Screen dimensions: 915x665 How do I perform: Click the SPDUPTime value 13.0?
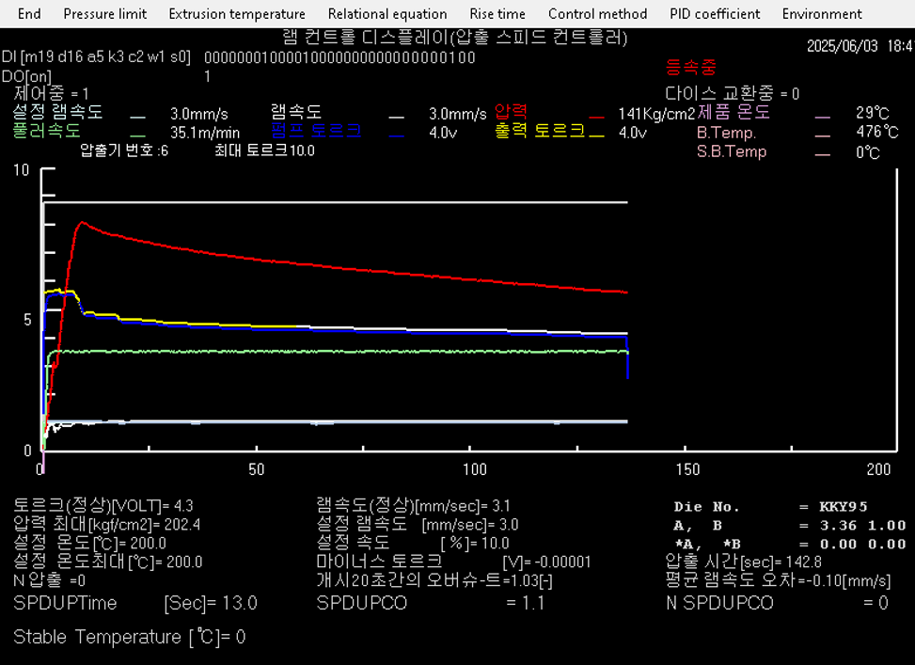[239, 603]
